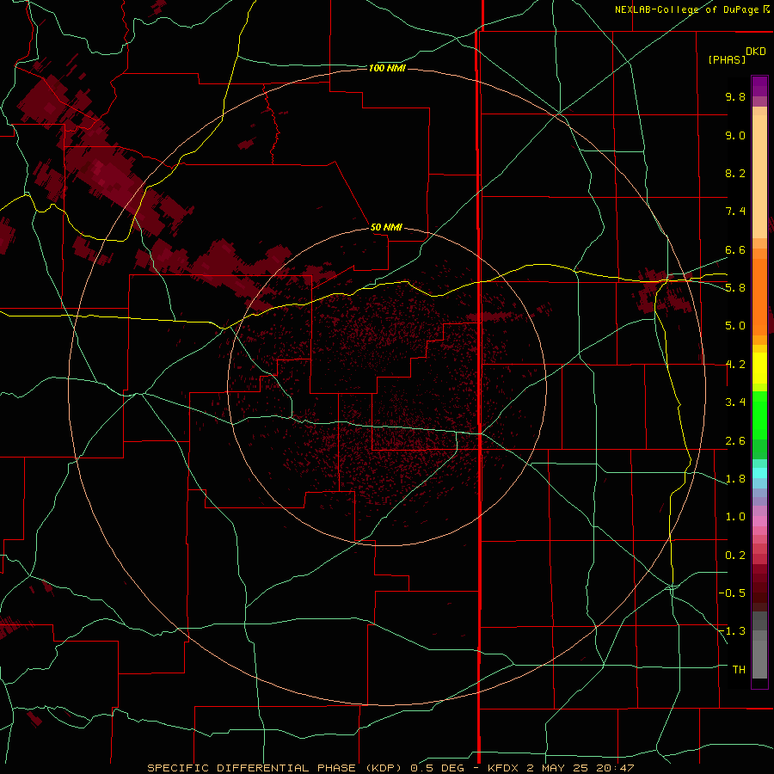774x774 pixels.
Task: Click the 9.8 legend value
Action: (x=735, y=96)
